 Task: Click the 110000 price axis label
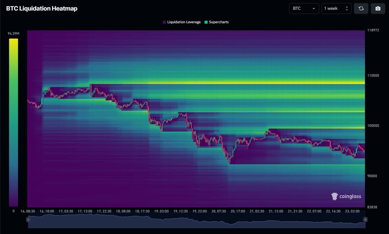pyautogui.click(x=373, y=75)
